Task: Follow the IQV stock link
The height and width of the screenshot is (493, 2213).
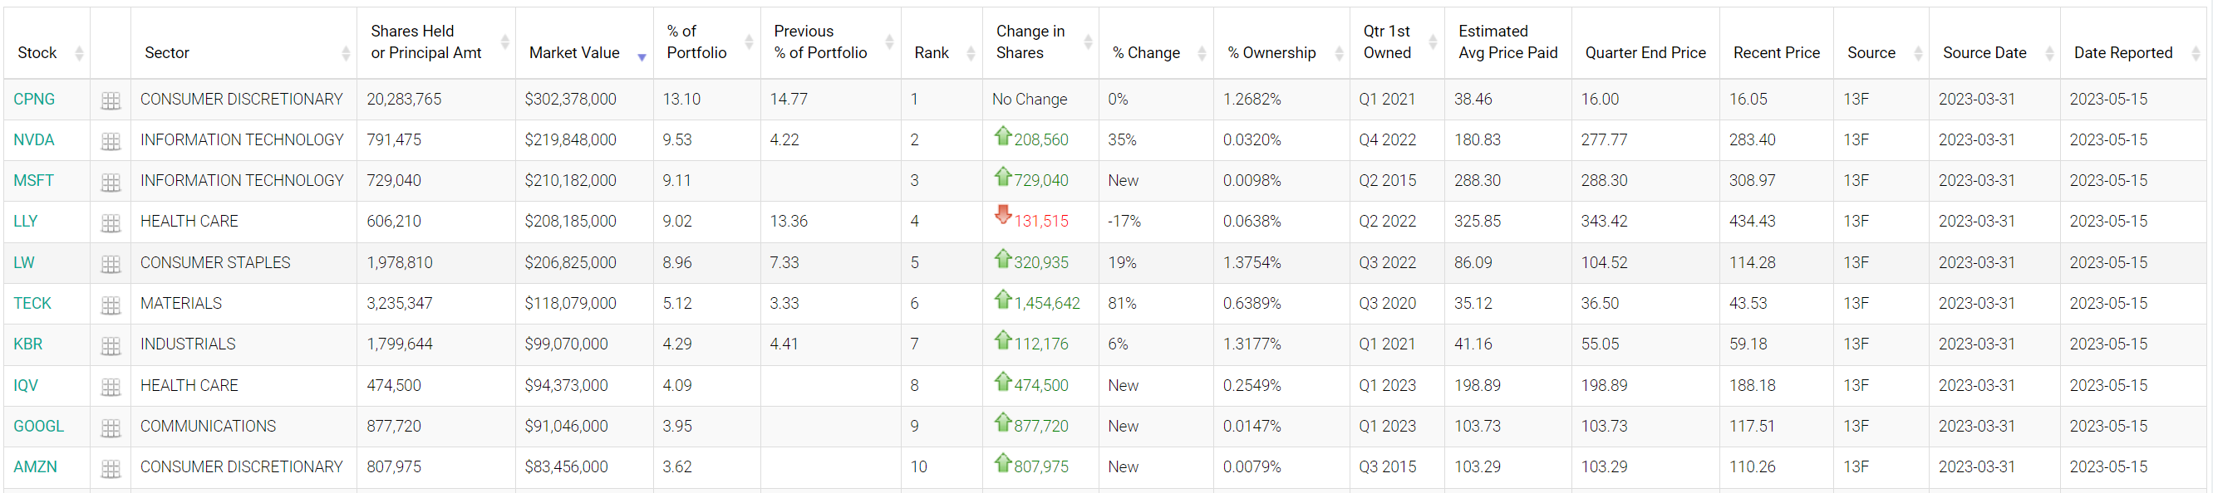Action: [x=26, y=385]
